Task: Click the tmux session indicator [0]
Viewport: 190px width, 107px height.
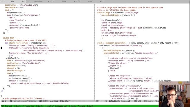Action: pos(2,106)
